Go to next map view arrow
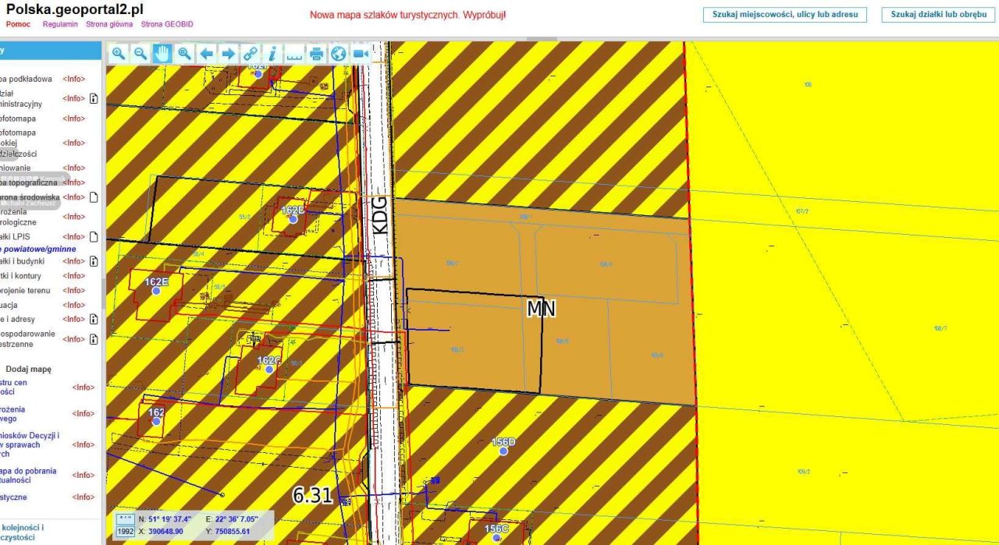Image resolution: width=999 pixels, height=545 pixels. pyautogui.click(x=228, y=53)
